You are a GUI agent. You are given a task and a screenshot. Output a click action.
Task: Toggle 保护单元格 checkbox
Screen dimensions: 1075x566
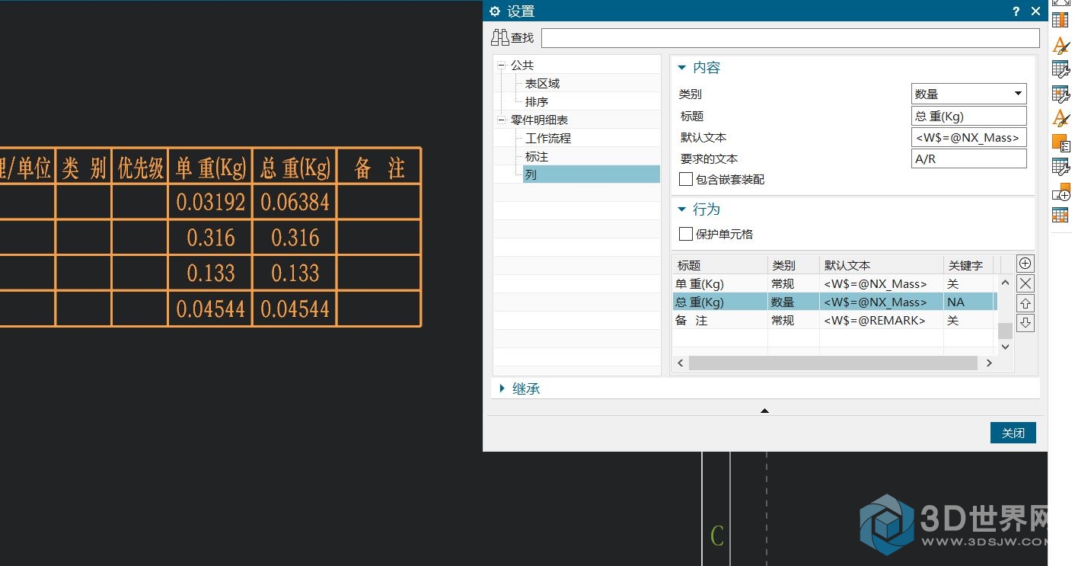click(686, 234)
